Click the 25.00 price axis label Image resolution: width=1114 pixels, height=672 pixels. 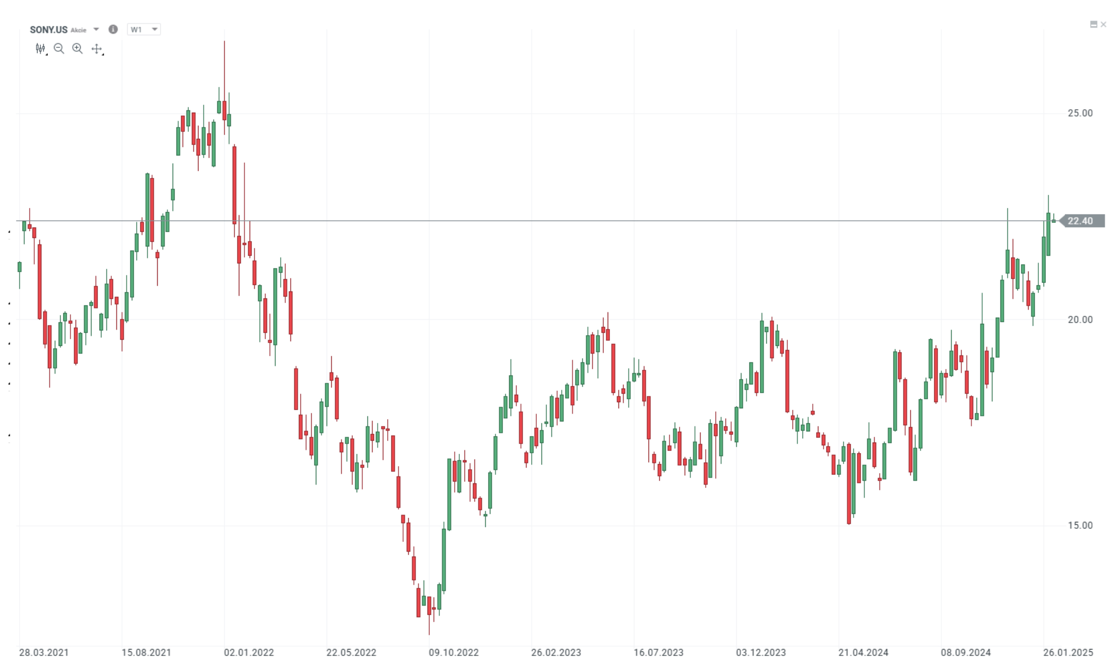coord(1080,113)
